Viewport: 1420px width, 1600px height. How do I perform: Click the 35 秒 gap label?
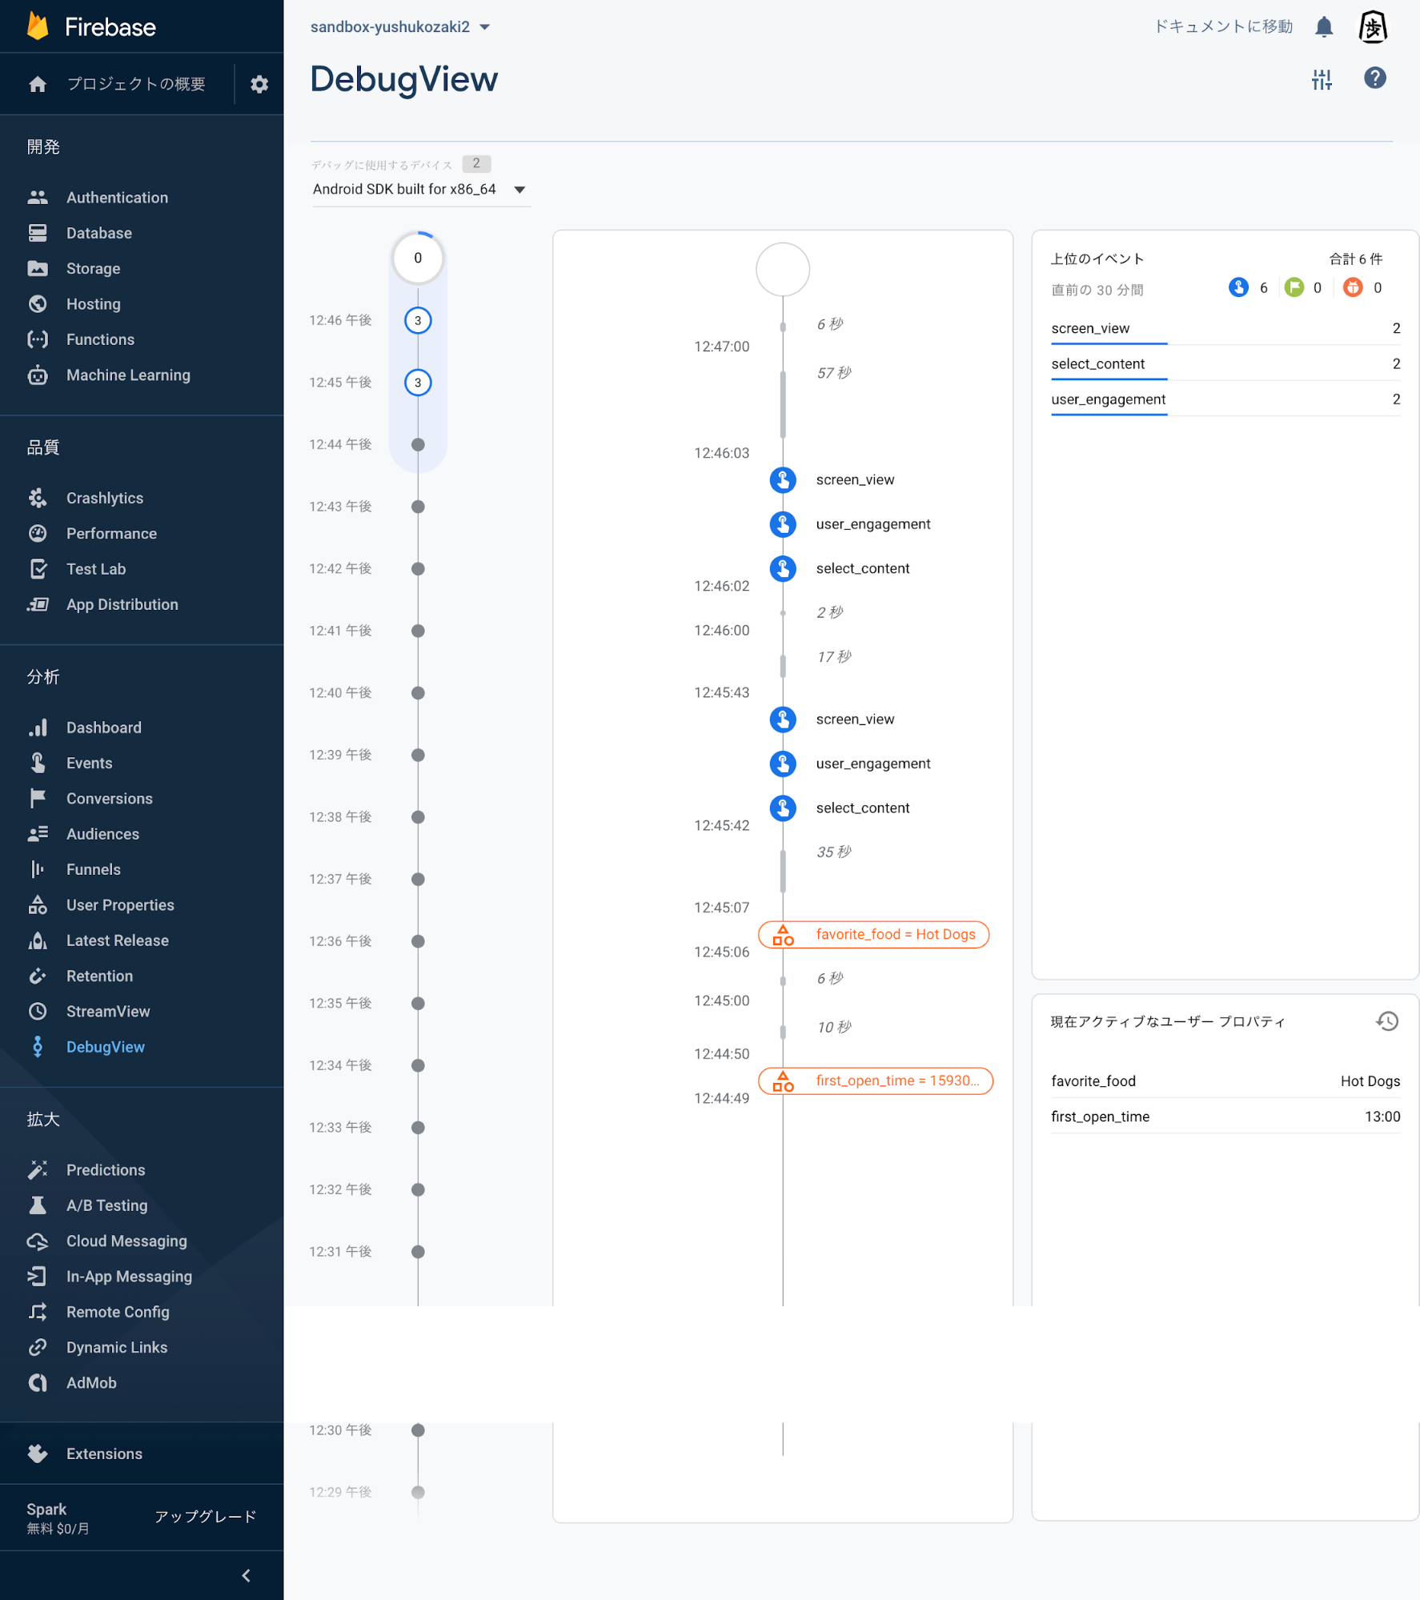(833, 852)
